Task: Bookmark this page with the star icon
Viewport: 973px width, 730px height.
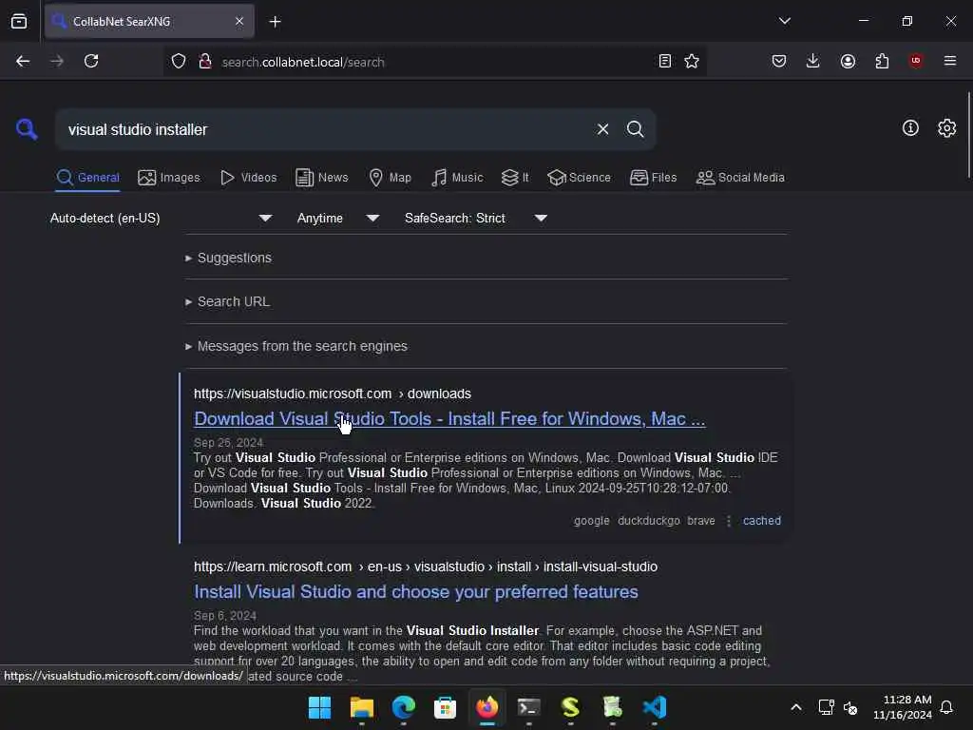Action: click(x=692, y=61)
